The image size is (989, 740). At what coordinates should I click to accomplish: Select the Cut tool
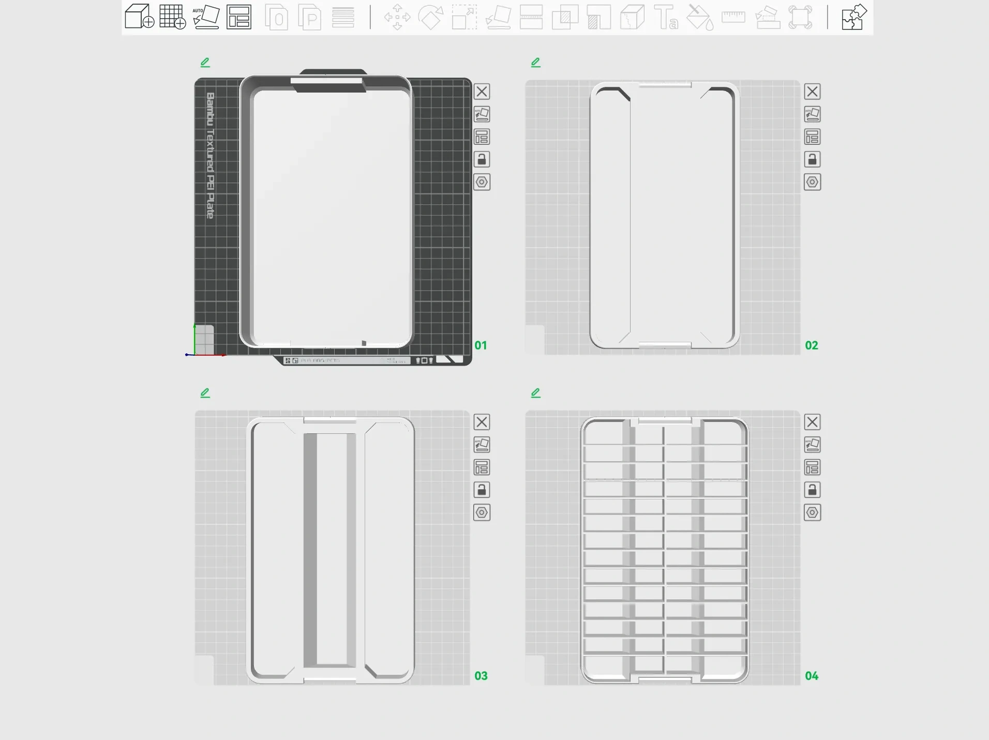[x=531, y=17]
